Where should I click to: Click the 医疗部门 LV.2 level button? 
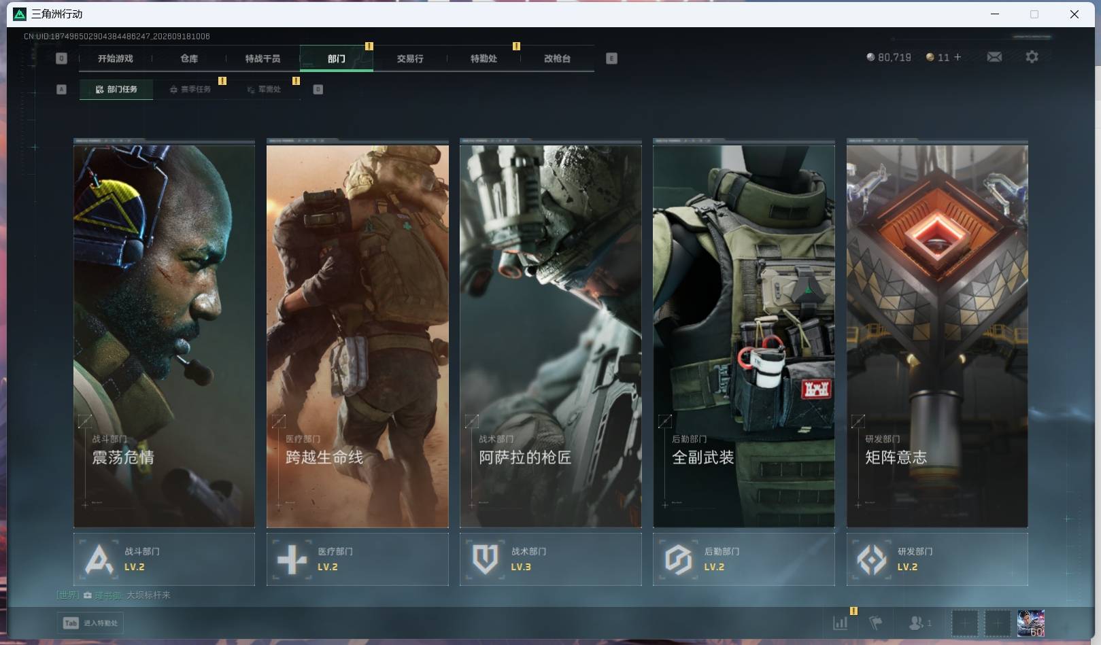click(358, 559)
